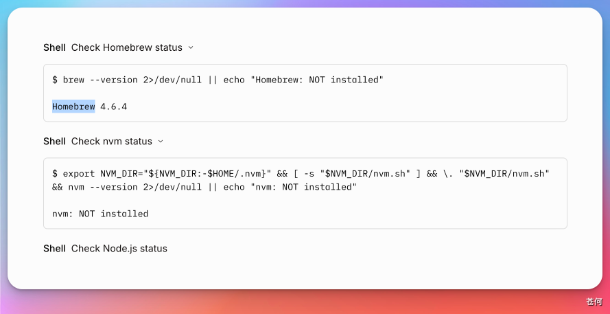Click the Shell label above the Homebrew block
610x314 pixels.
[54, 48]
